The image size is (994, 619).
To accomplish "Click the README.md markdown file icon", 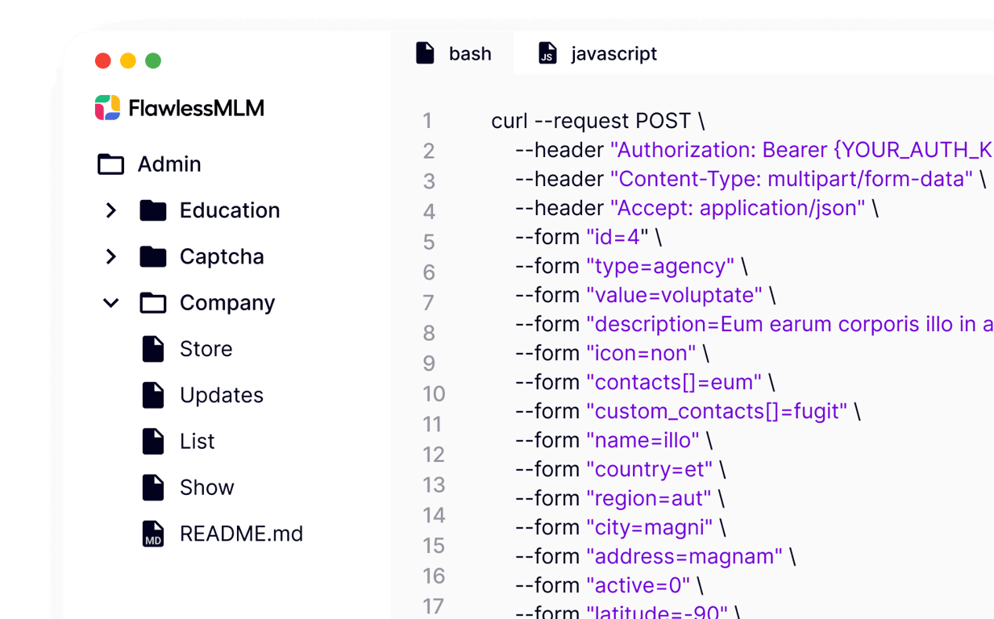I will click(153, 534).
